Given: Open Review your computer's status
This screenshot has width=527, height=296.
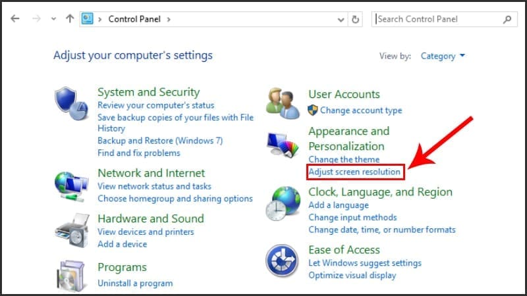Looking at the screenshot, I should (x=155, y=105).
